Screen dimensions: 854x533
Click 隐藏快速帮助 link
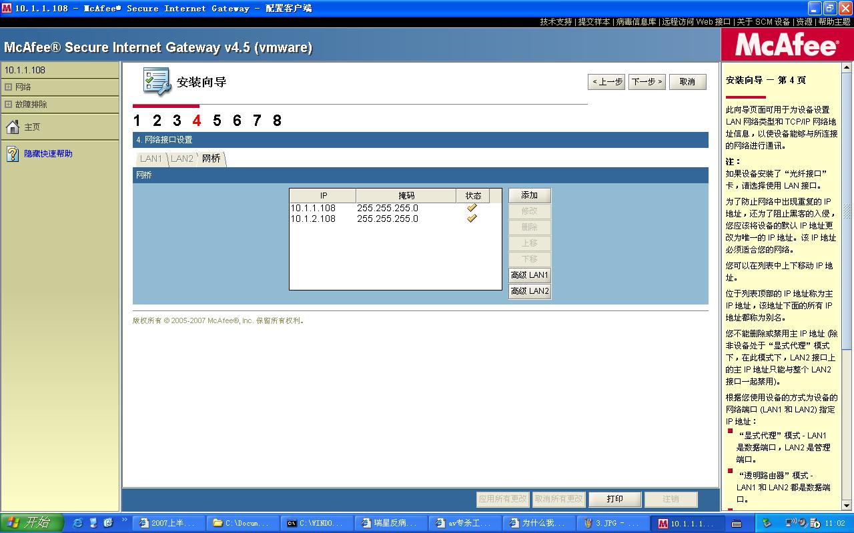[48, 154]
